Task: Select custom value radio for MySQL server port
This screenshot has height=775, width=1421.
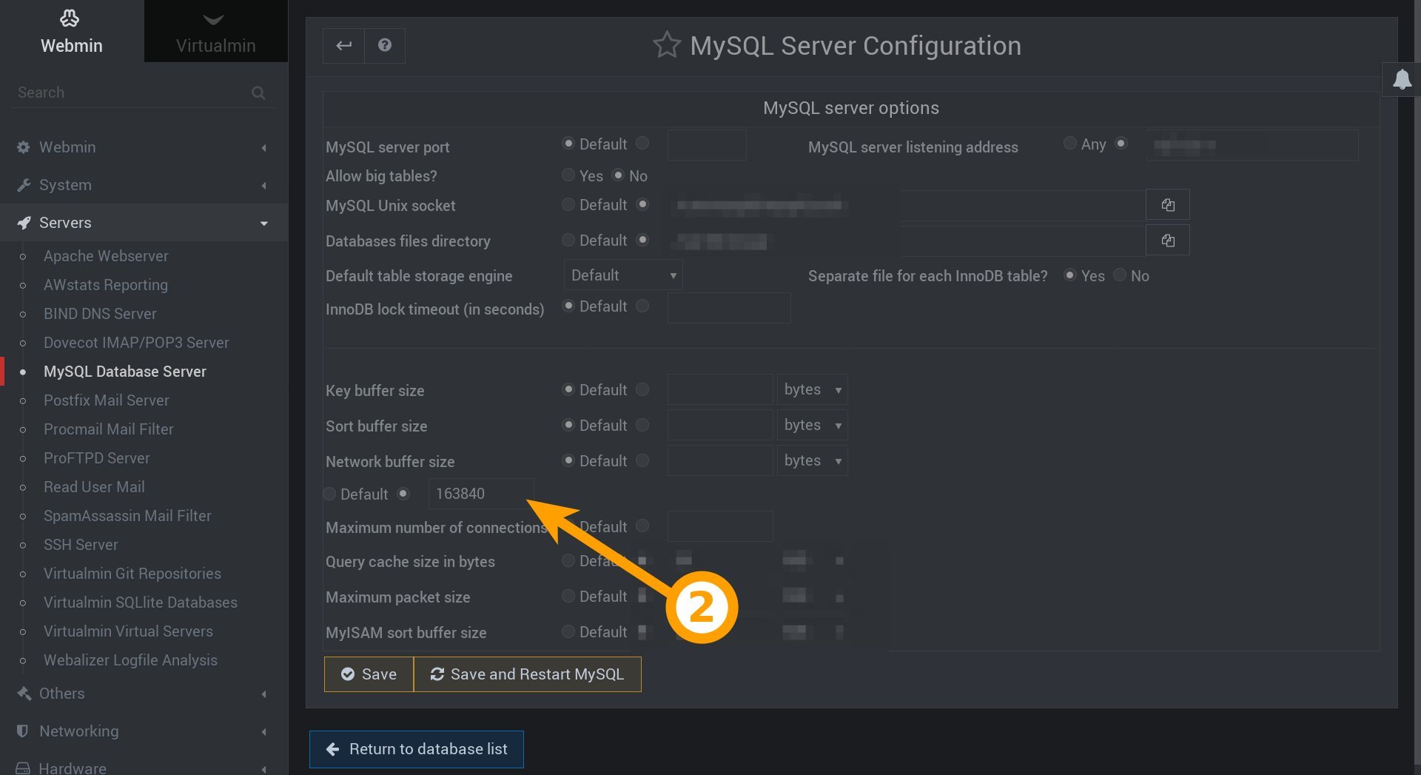Action: coord(642,144)
